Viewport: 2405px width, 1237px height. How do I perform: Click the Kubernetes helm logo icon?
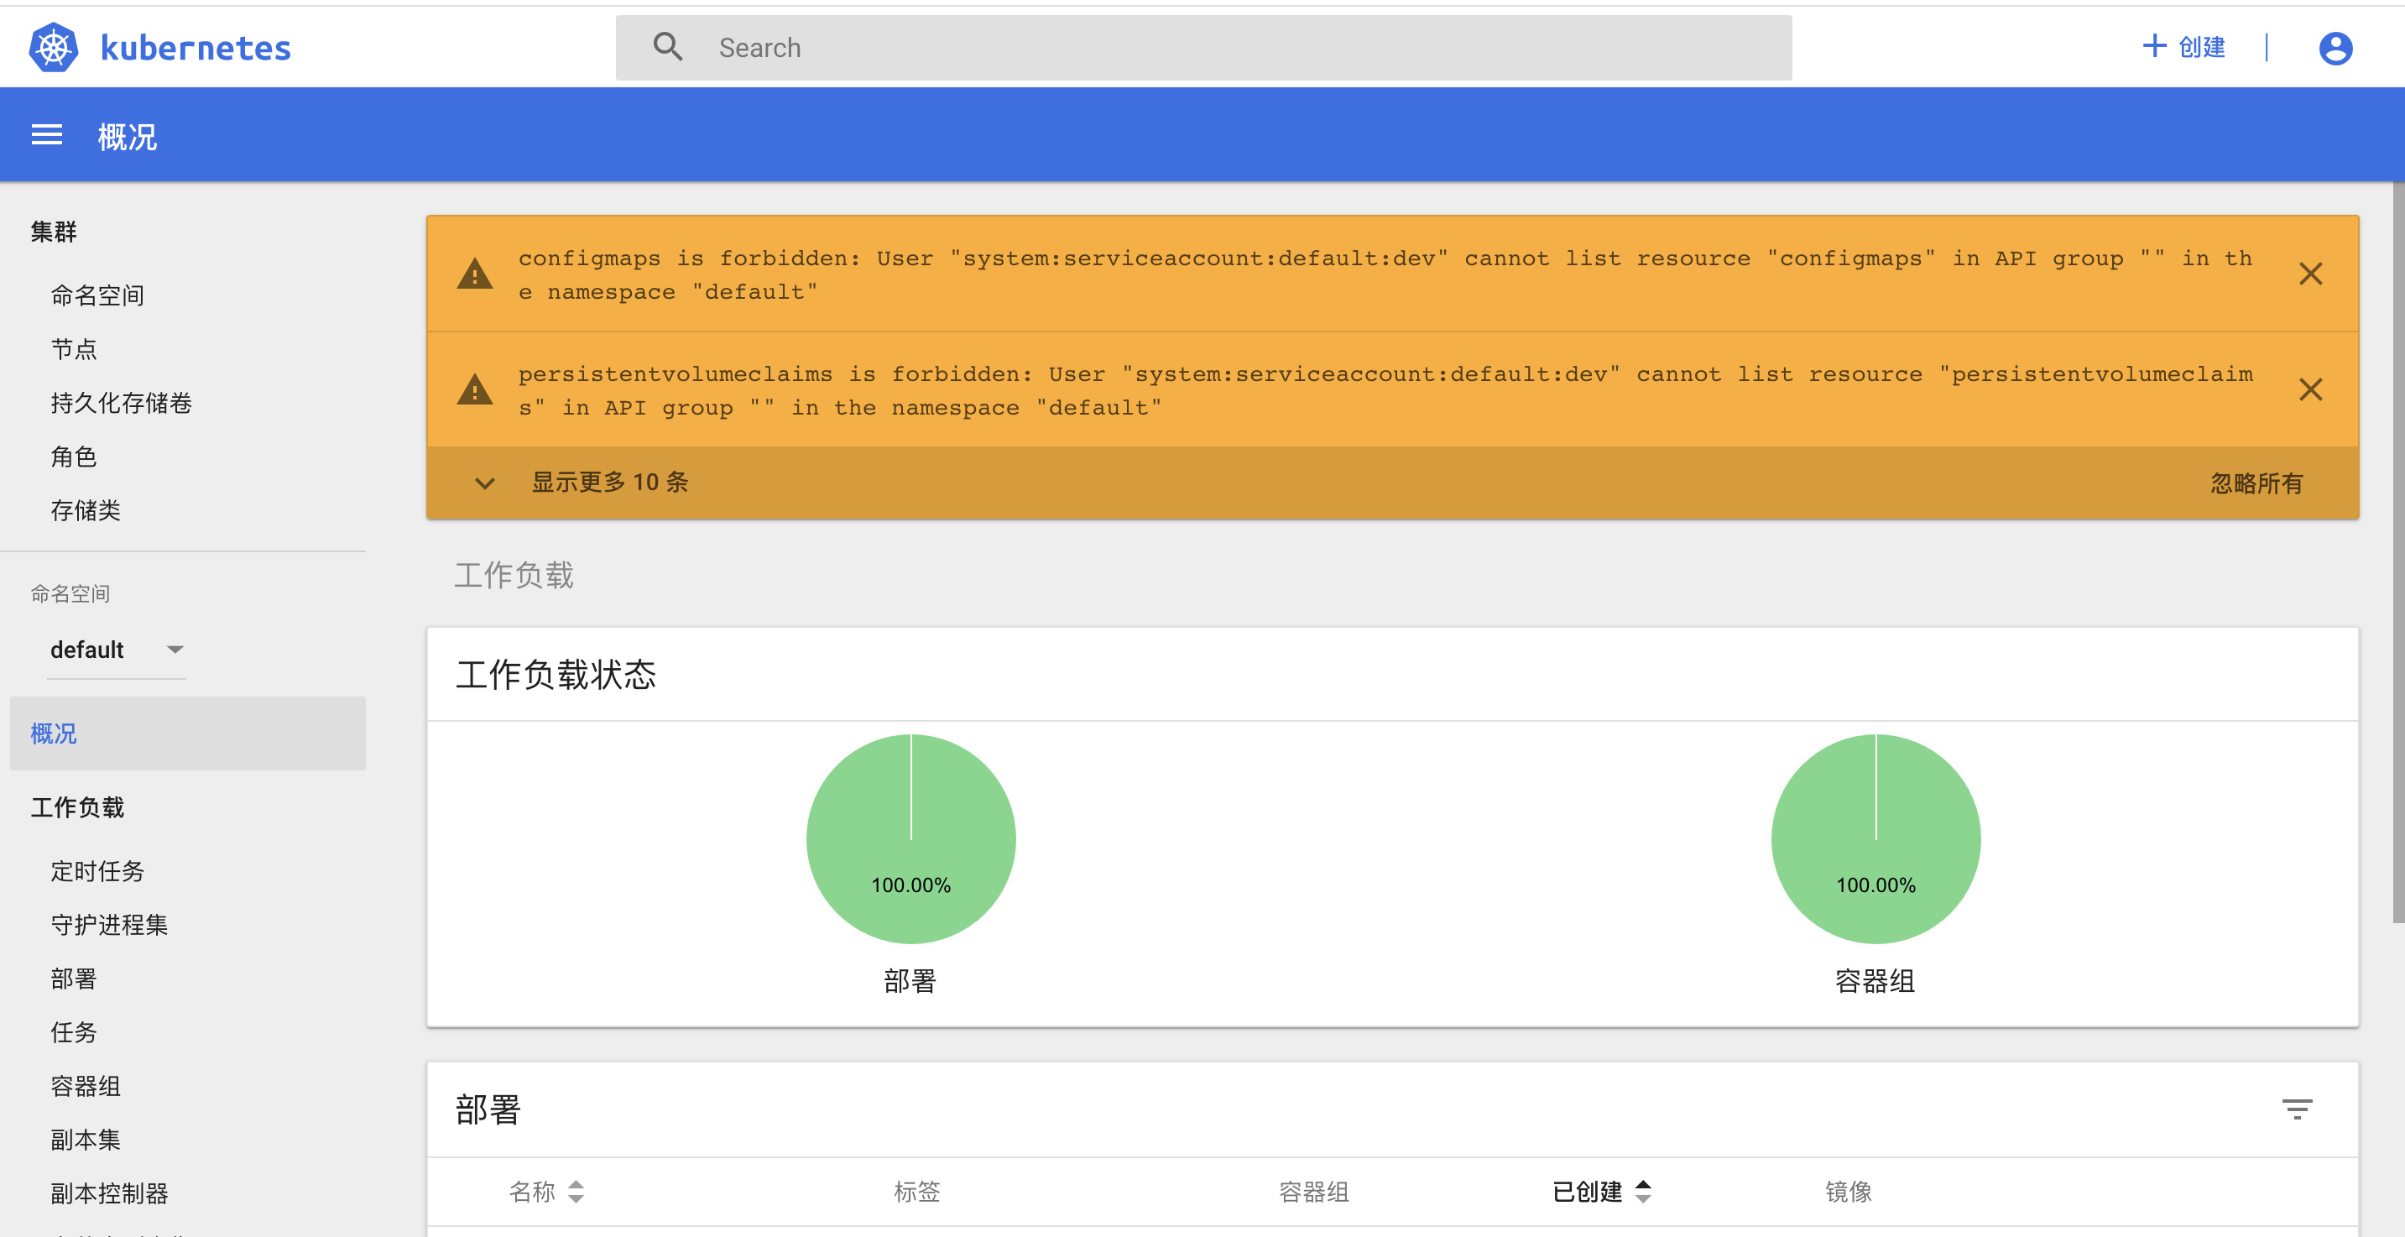[55, 48]
